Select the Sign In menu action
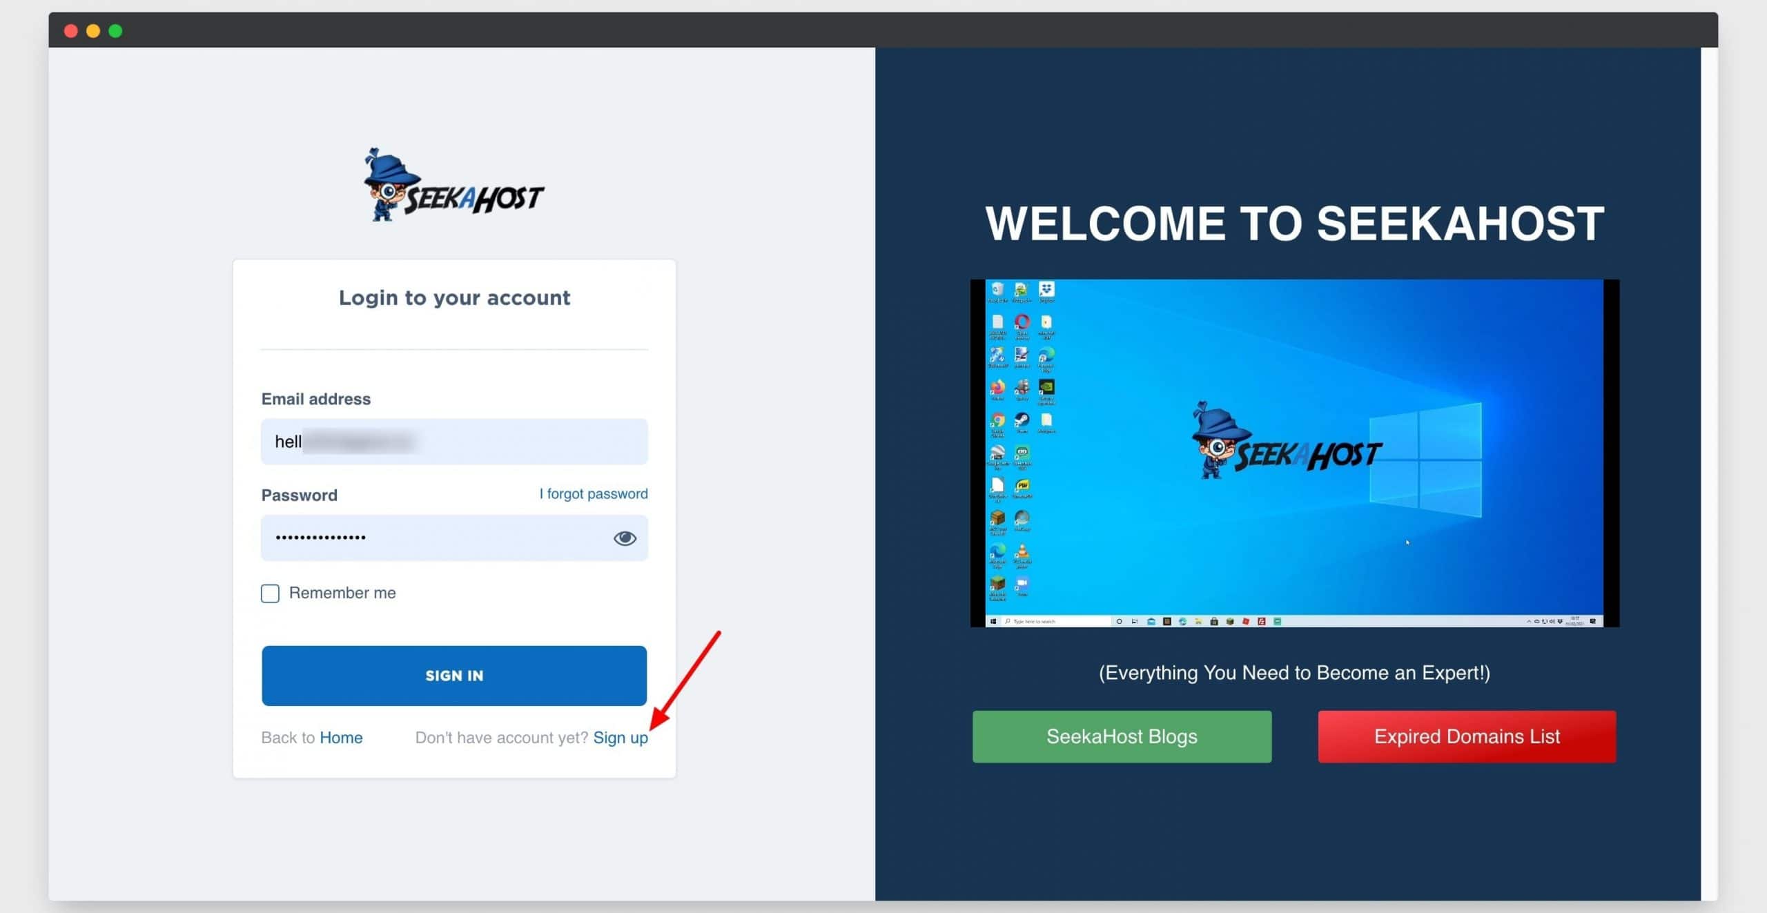 pyautogui.click(x=454, y=676)
